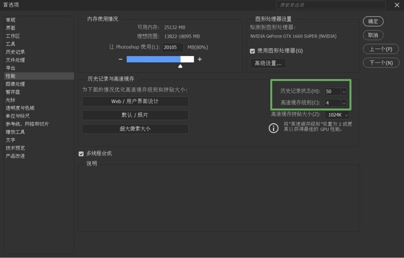Screen dimensions: 404x258
Task: Click the memory slider triangle handle
Action: 180,66
